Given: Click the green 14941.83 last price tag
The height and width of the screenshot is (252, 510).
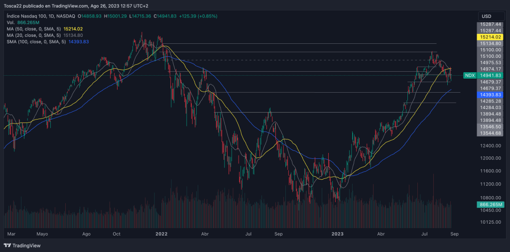Looking at the screenshot, I should [491, 75].
